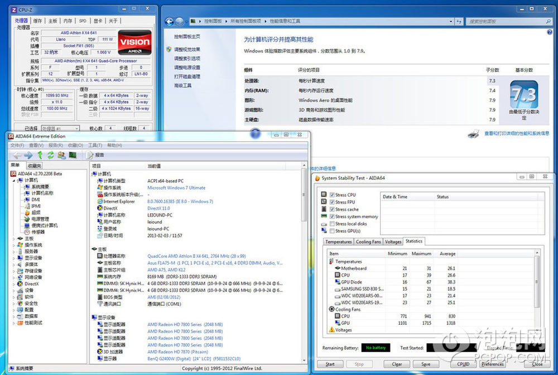Switch to the Temperatures tab in Stability Test
558x375 pixels.
coord(338,242)
